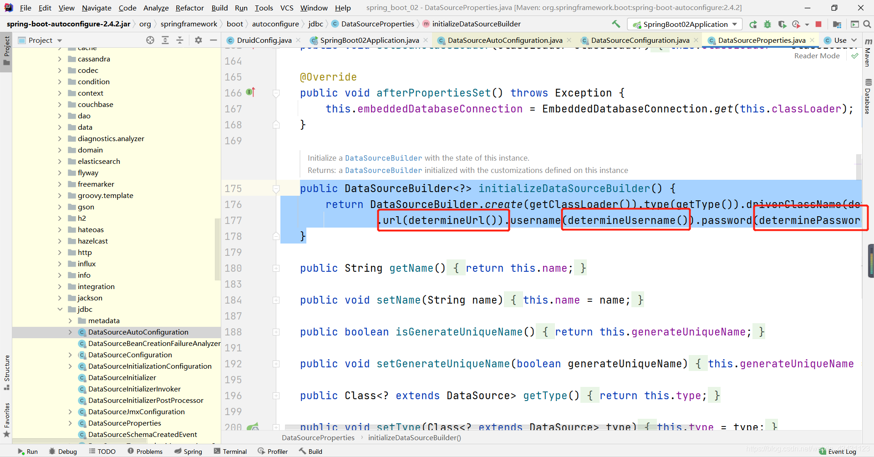This screenshot has height=457, width=874.
Task: Expand the hazelcast folder
Action: tap(60, 241)
